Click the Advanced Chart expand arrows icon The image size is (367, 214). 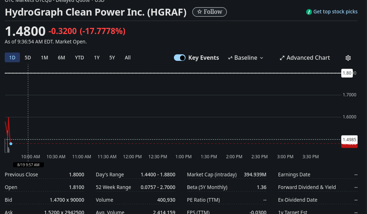[x=282, y=58]
